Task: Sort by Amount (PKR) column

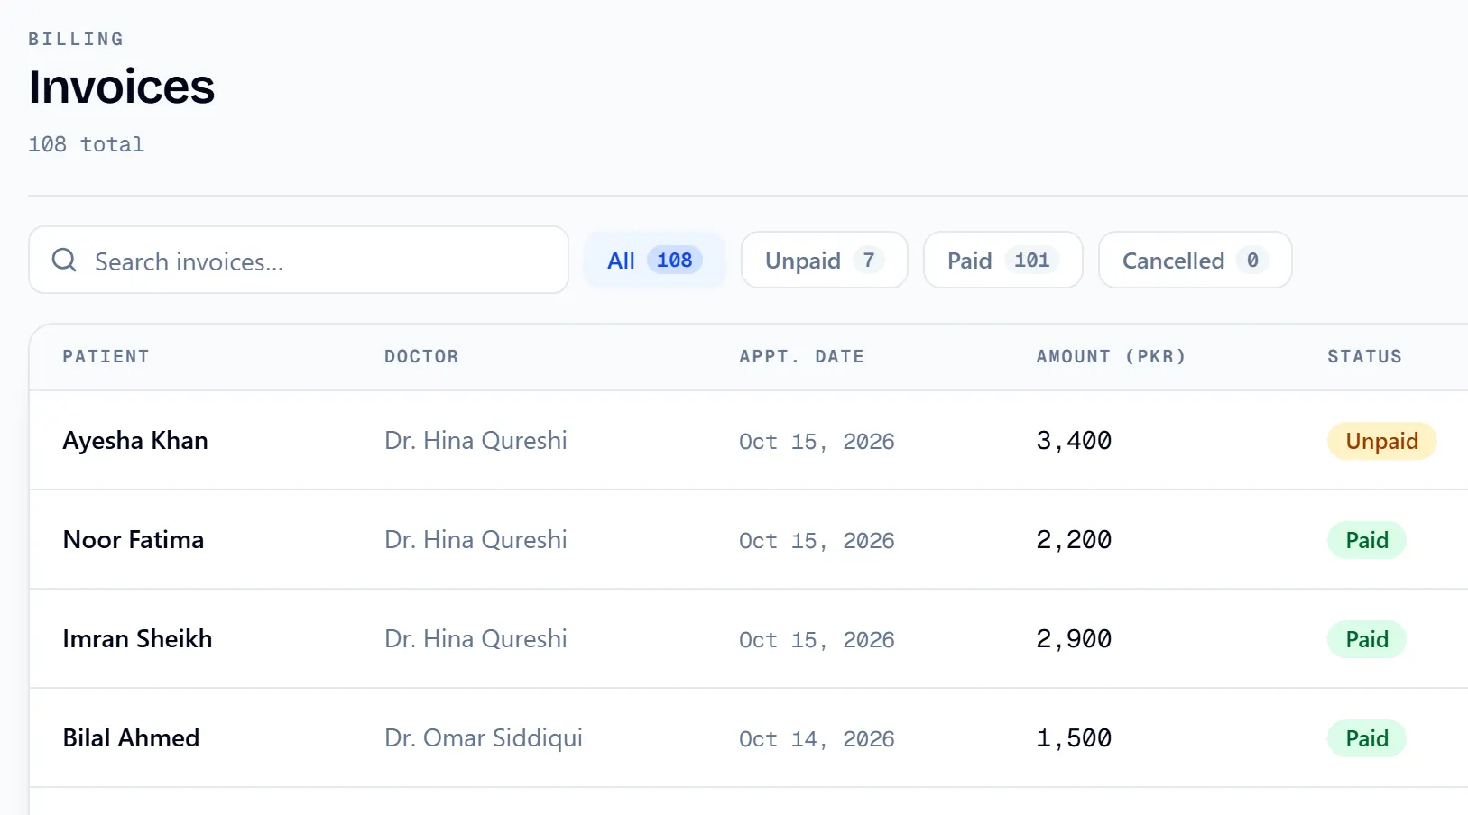Action: coord(1111,356)
